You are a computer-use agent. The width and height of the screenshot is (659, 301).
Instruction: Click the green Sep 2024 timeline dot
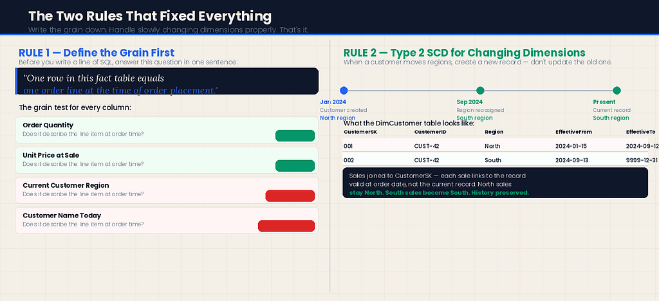480,90
